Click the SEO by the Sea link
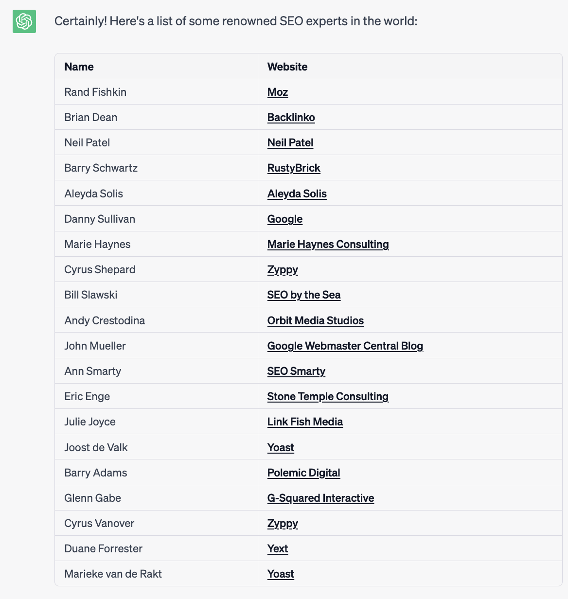This screenshot has width=568, height=599. pos(303,295)
